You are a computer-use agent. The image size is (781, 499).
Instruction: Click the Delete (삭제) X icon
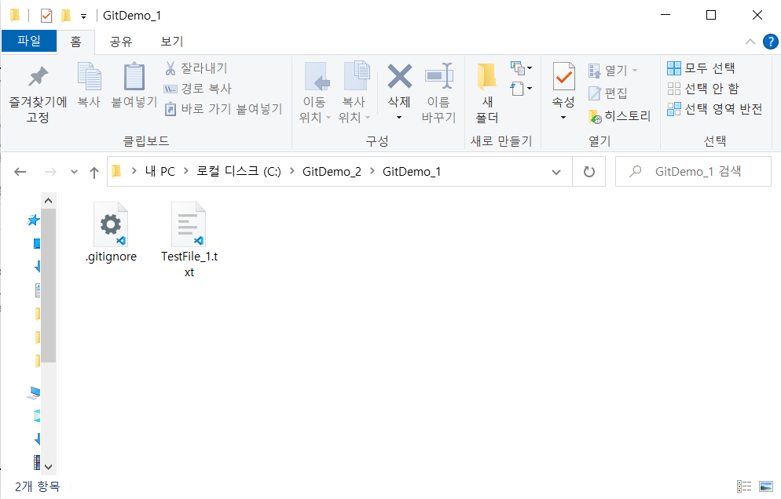399,77
